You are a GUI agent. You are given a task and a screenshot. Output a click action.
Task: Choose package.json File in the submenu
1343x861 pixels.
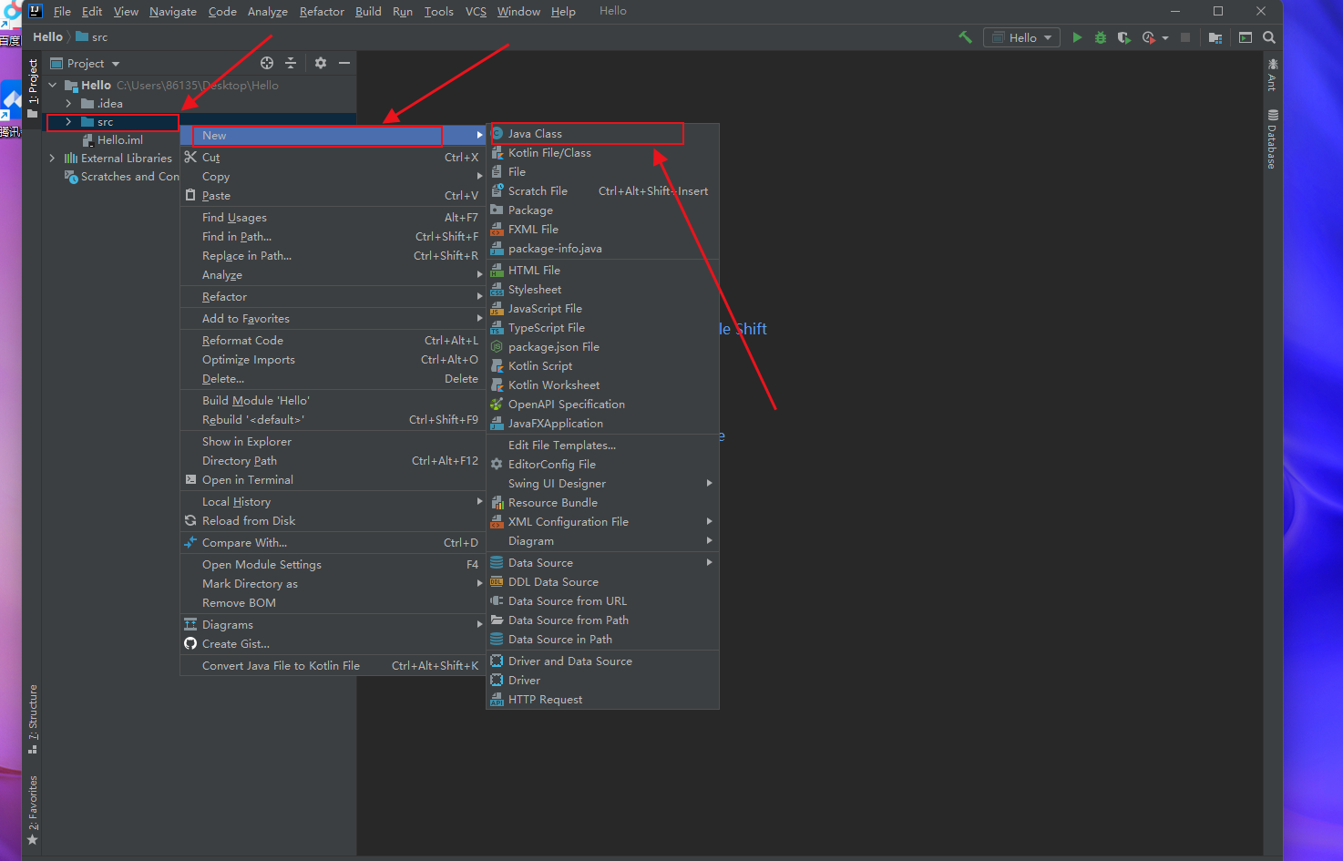[x=602, y=347]
